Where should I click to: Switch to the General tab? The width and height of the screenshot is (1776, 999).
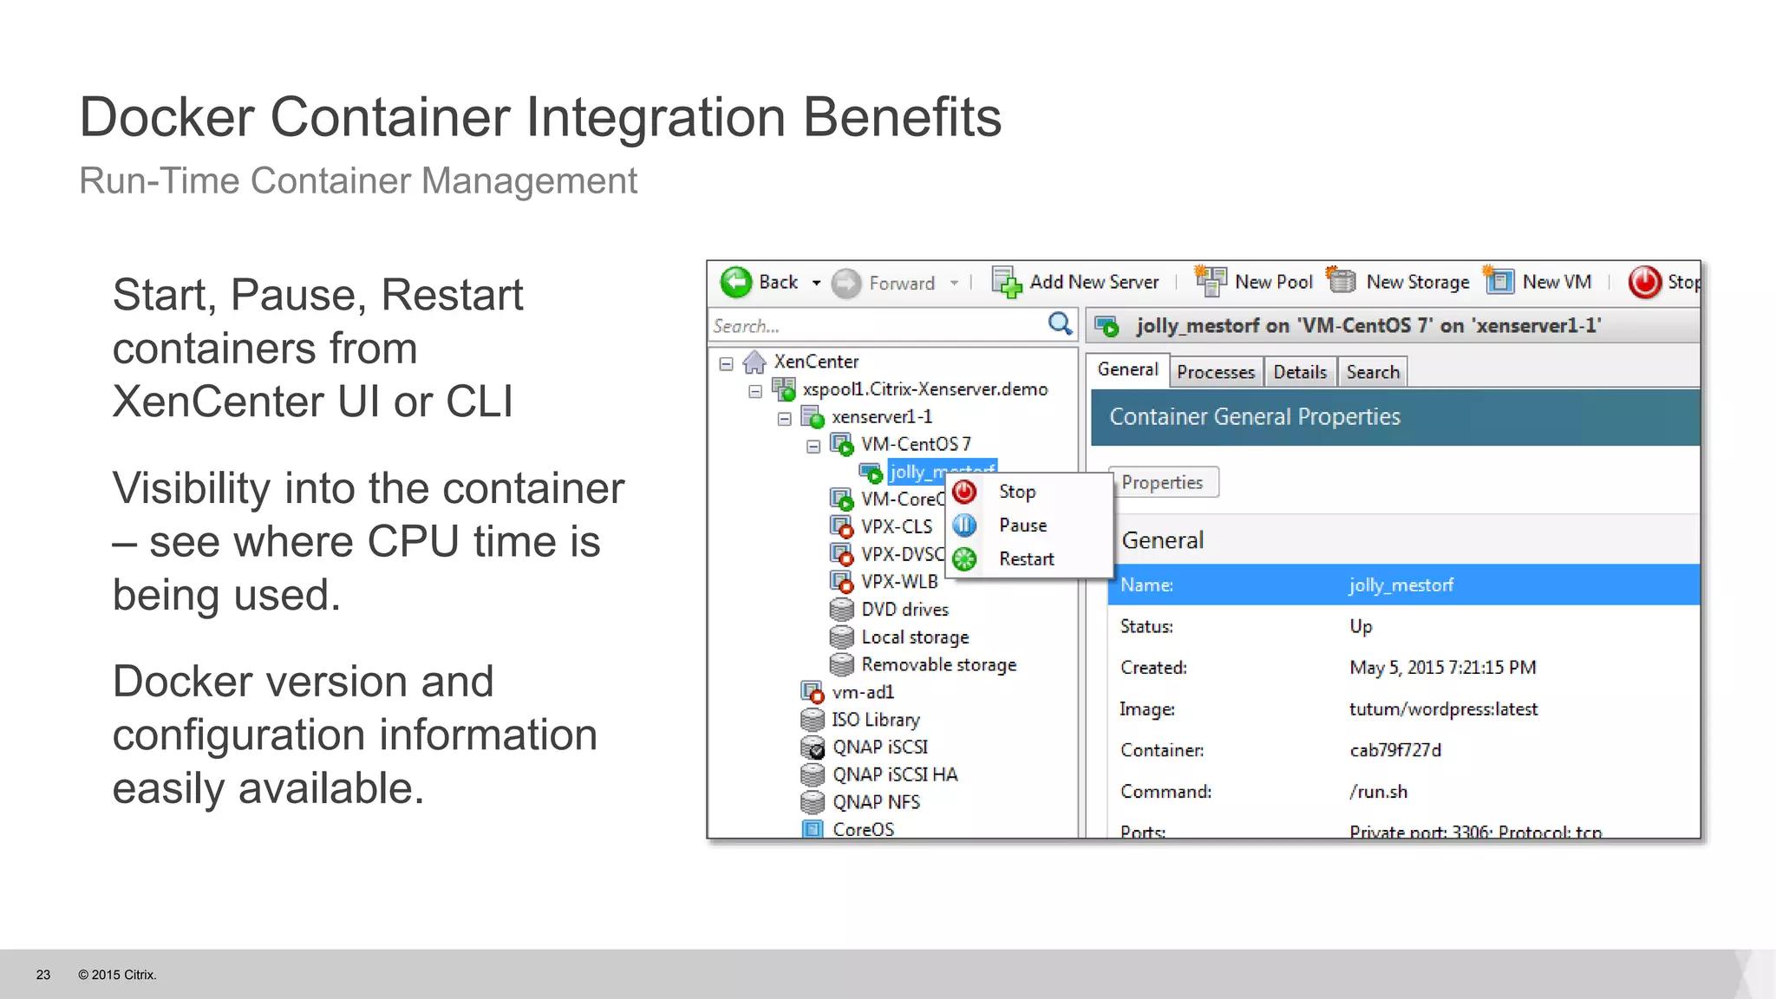coord(1127,370)
